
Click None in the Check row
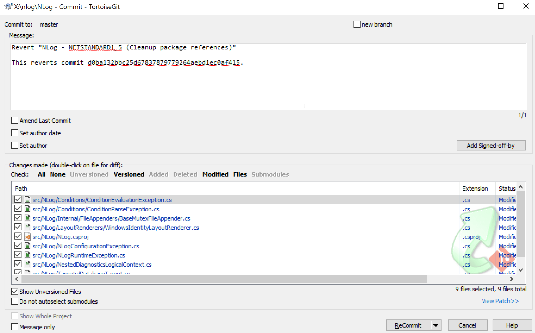(58, 174)
